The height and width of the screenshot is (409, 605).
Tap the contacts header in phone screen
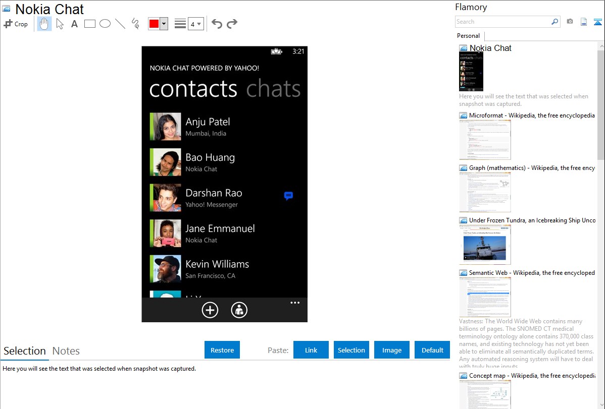193,89
